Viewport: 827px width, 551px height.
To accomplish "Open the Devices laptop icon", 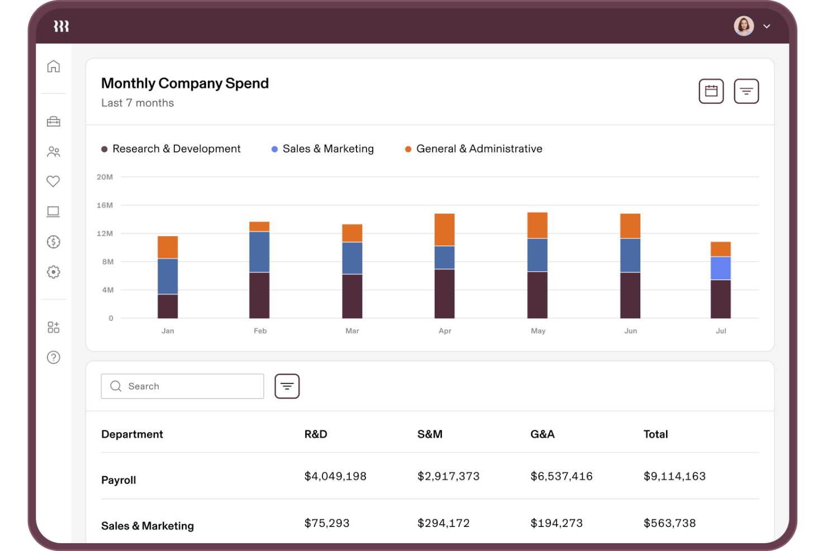I will pos(54,212).
